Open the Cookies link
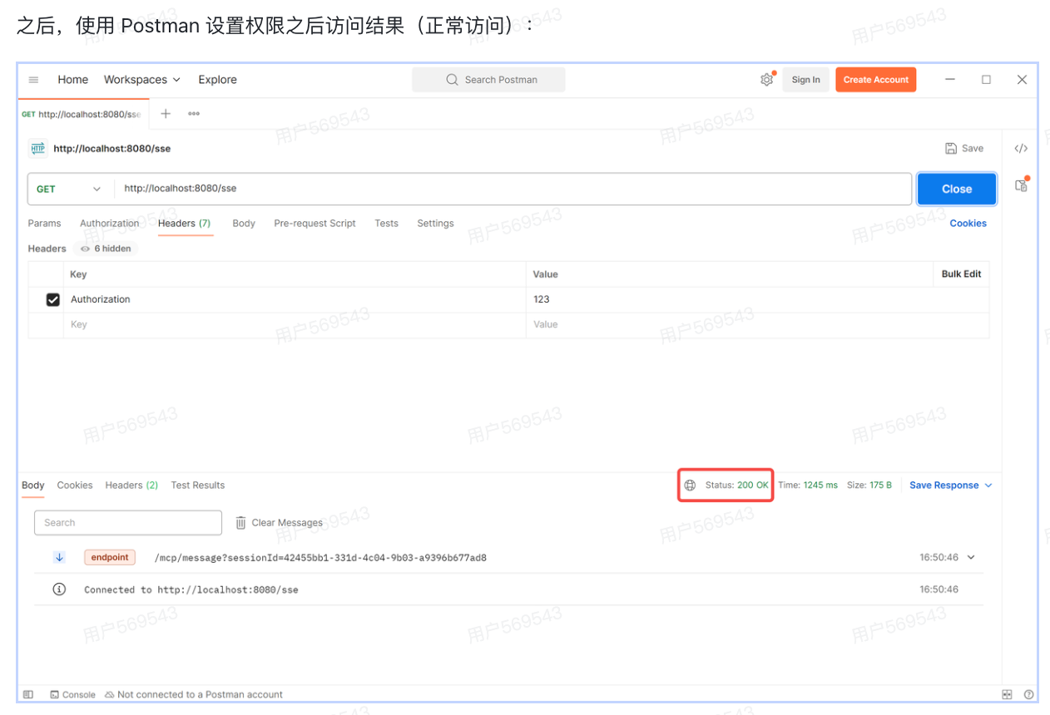This screenshot has width=1050, height=715. [x=968, y=224]
